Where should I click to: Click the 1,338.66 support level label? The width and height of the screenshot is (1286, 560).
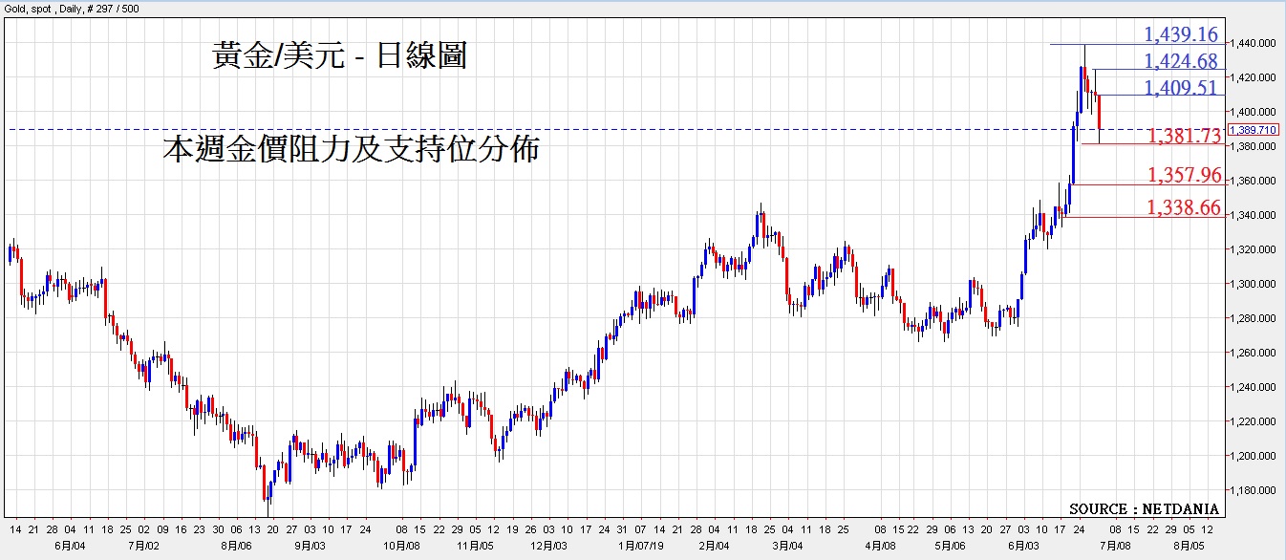[x=1184, y=207]
